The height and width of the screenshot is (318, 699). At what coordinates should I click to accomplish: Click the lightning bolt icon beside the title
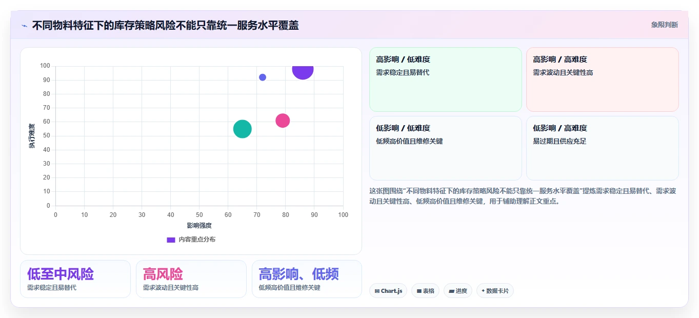[24, 26]
